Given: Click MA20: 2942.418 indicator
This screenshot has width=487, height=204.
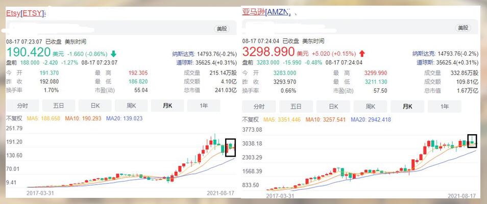Looking at the screenshot, I should pyautogui.click(x=371, y=119).
